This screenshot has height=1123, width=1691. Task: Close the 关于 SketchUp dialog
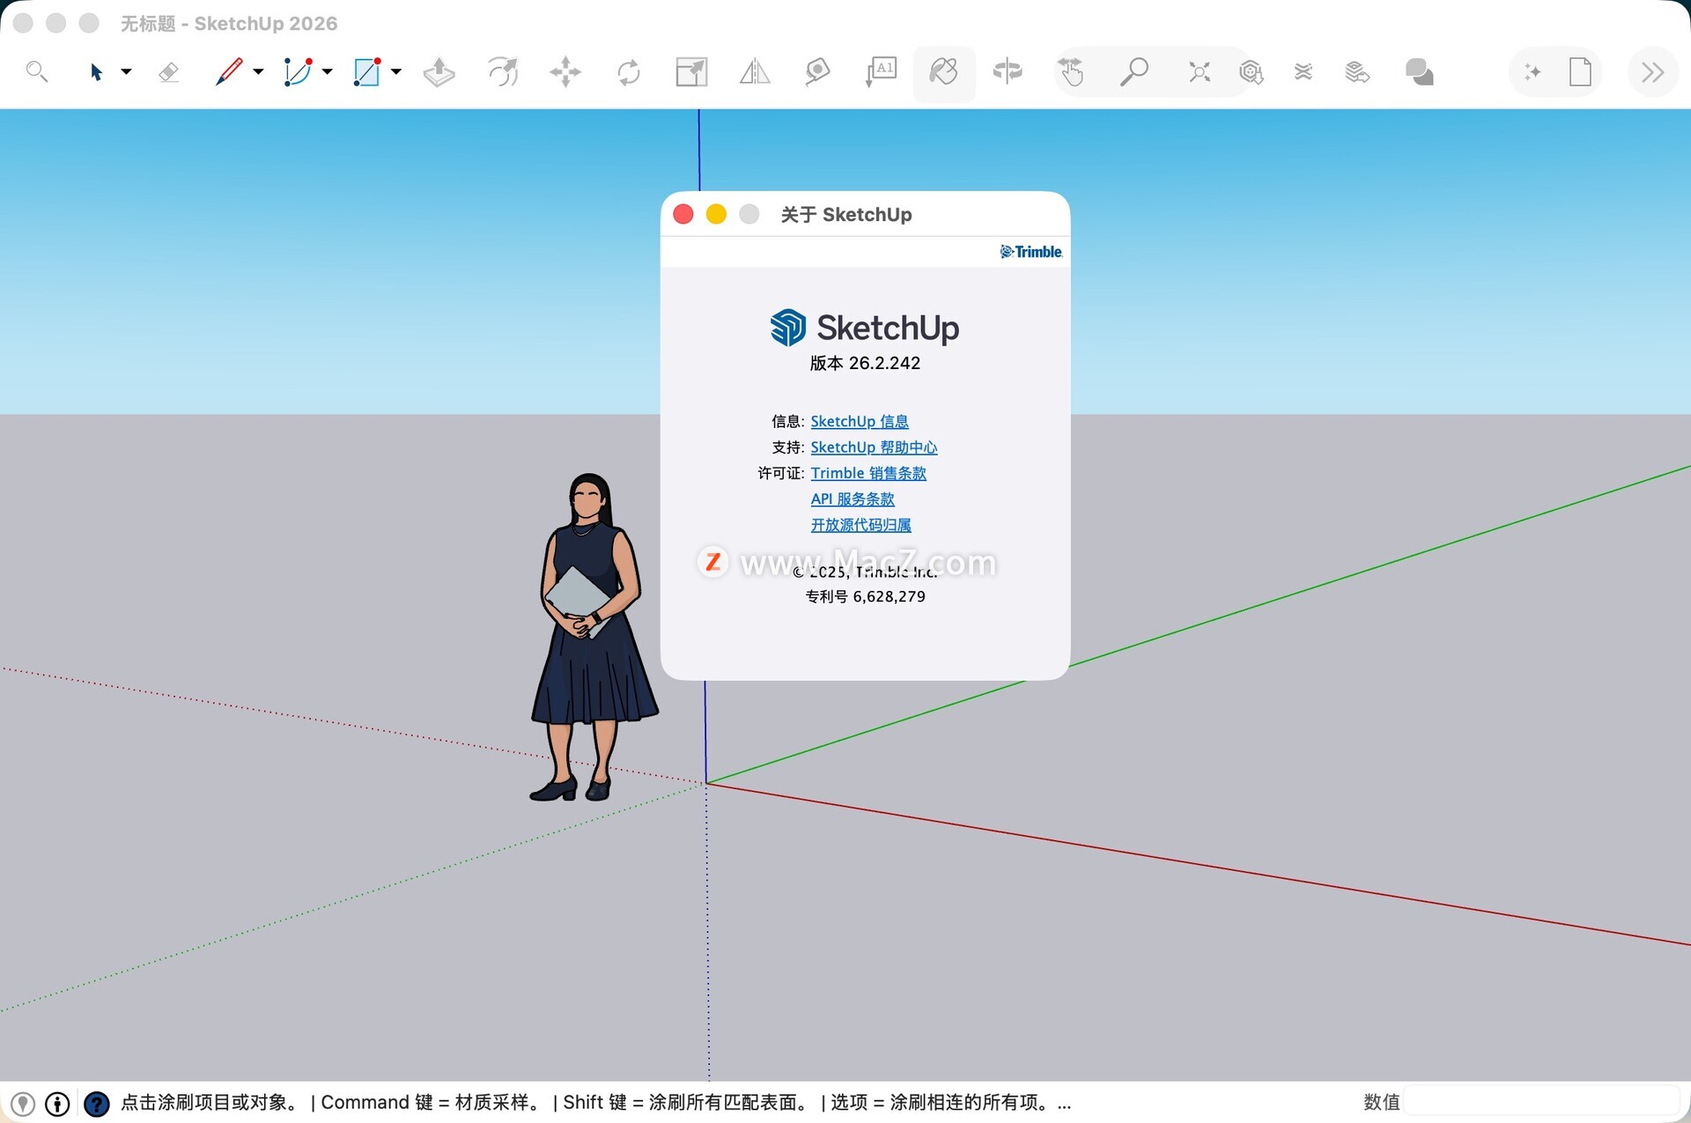click(x=683, y=214)
